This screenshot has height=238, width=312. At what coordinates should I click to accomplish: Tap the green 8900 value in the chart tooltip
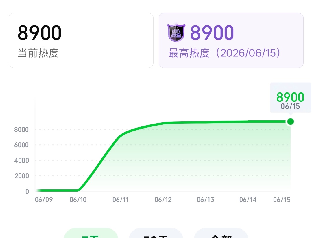coord(290,97)
